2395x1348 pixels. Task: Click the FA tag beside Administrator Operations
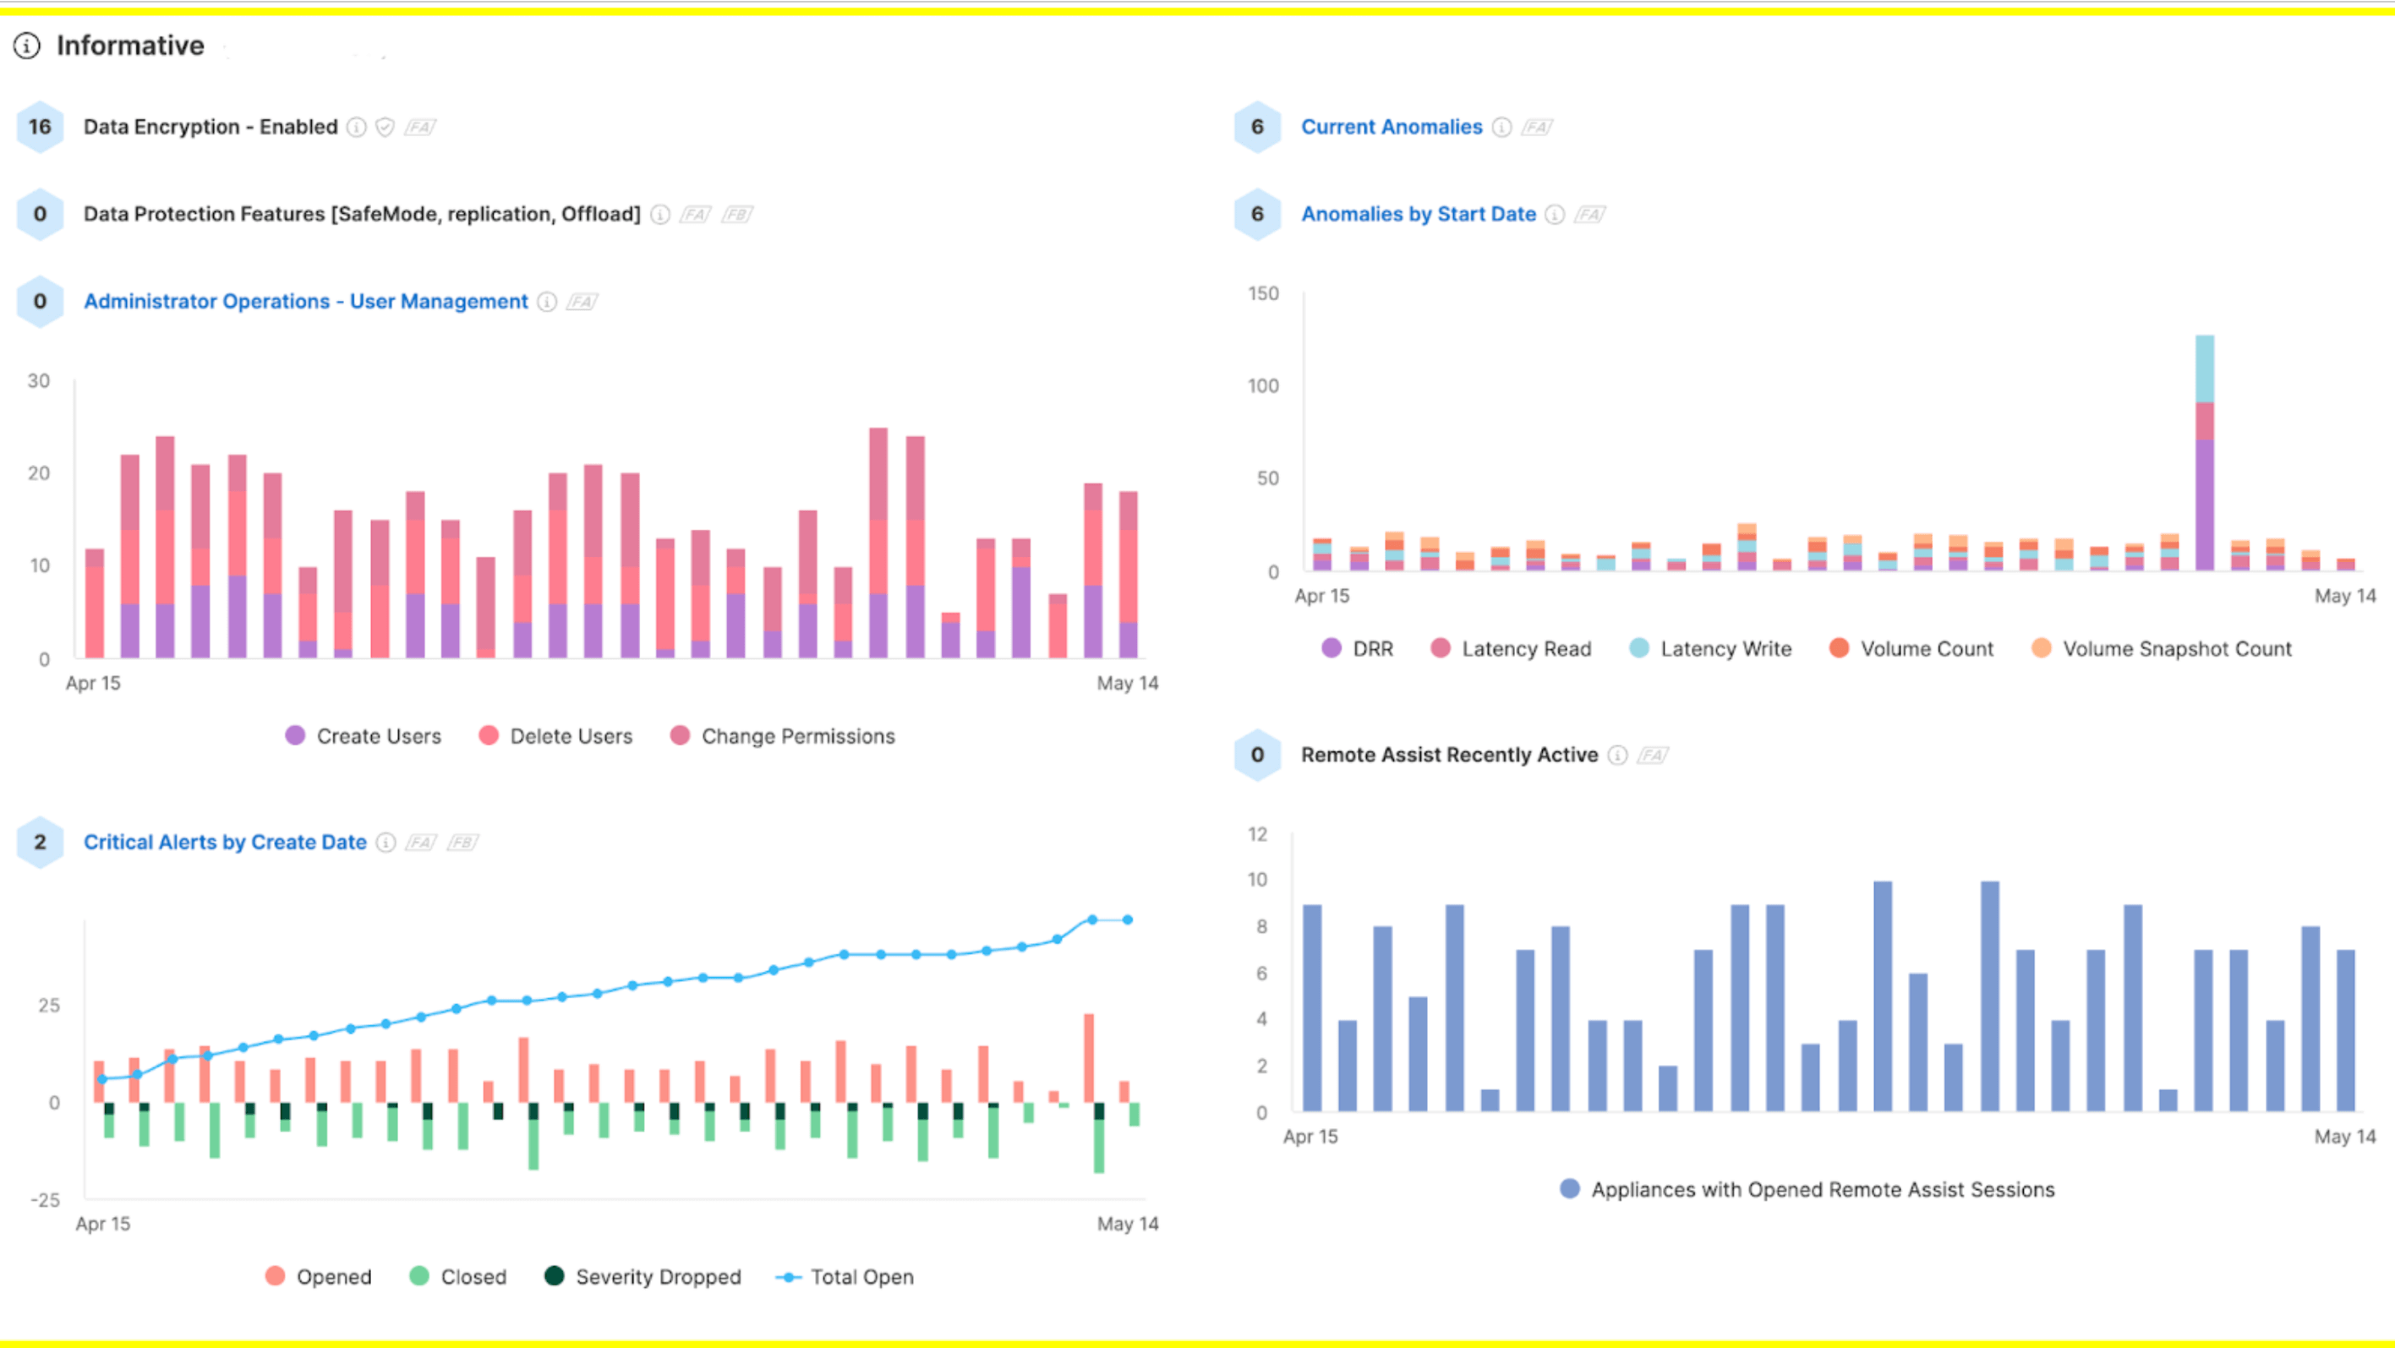pos(582,303)
